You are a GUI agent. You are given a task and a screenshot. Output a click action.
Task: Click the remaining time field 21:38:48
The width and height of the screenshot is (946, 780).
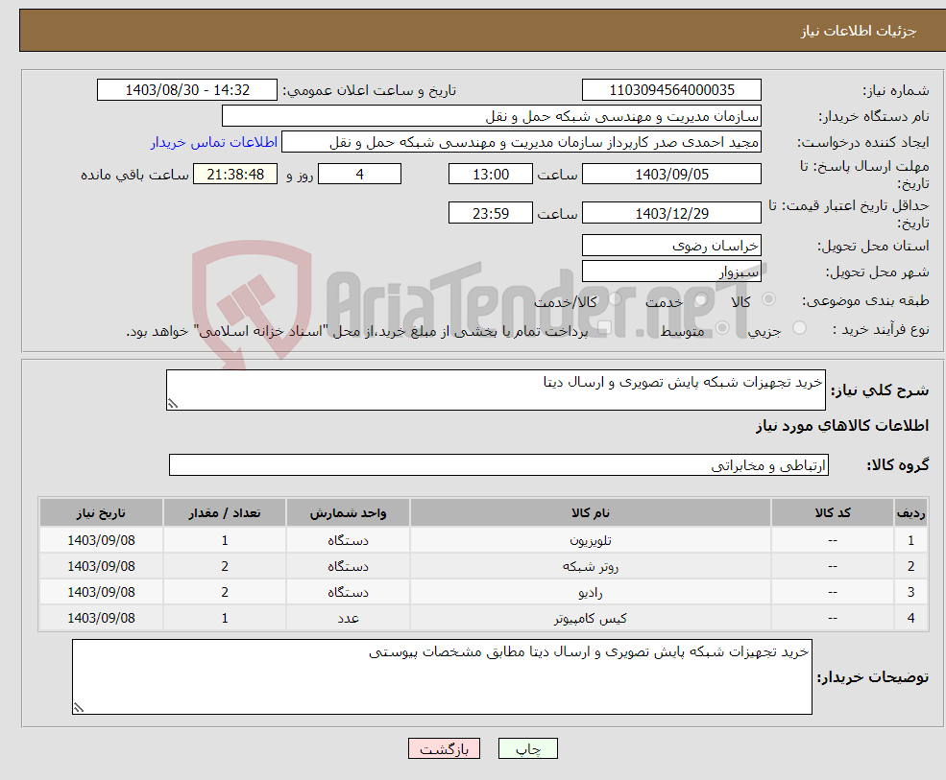[235, 175]
